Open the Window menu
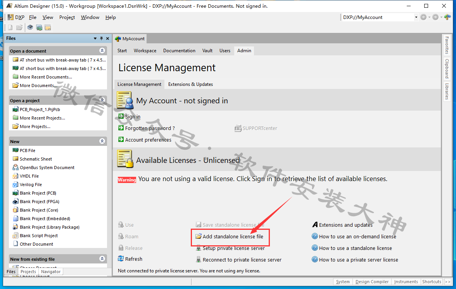Screen dimensions: 456x289 tap(90, 17)
